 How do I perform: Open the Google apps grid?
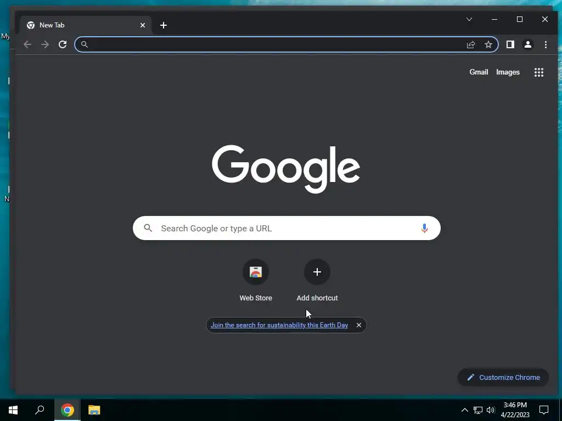pos(539,72)
